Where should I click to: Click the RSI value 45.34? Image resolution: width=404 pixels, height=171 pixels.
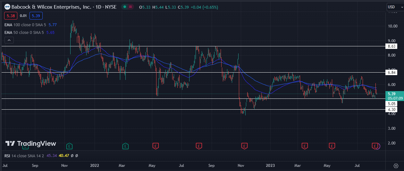click(x=51, y=156)
